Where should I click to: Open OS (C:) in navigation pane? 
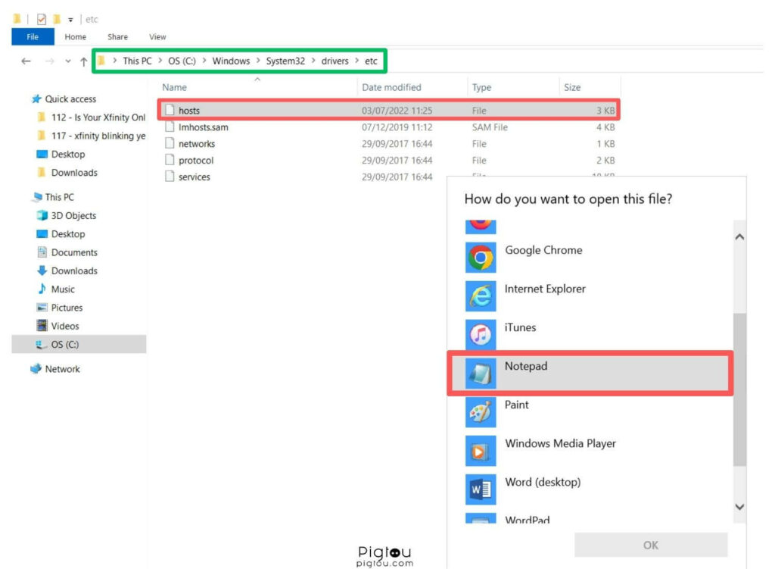coord(64,345)
